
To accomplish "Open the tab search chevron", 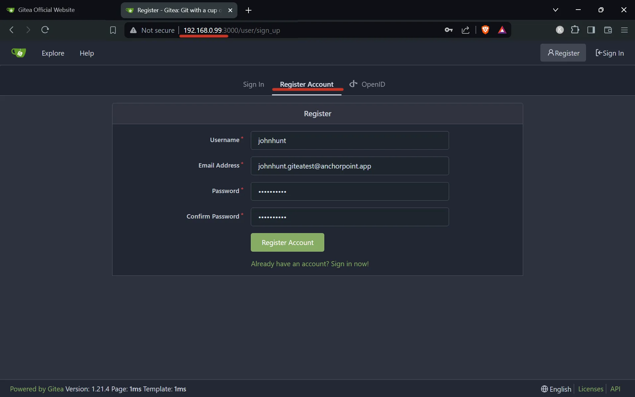I will (x=556, y=10).
